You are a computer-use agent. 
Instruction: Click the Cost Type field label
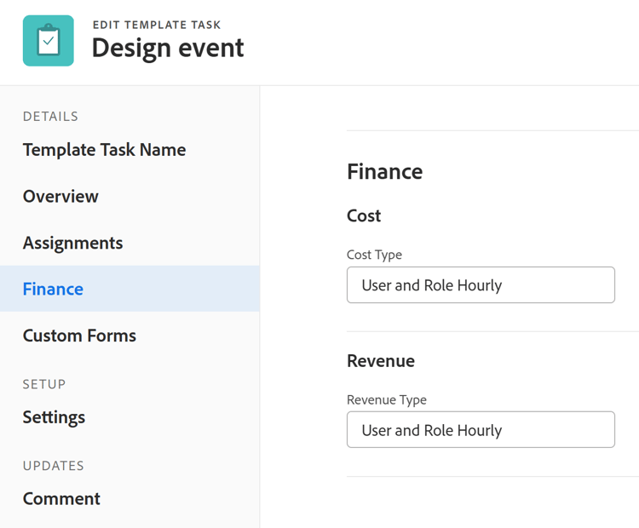[x=374, y=255]
